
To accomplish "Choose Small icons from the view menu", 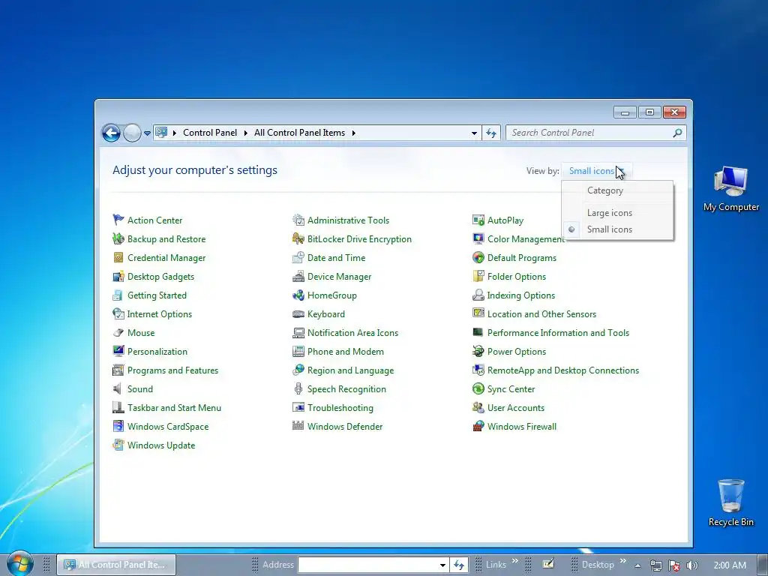I will coord(618,229).
